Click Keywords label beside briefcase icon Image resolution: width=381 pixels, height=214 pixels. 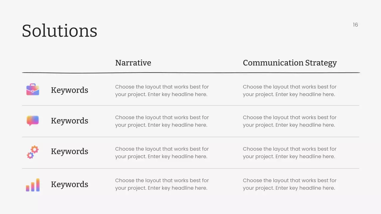click(x=69, y=90)
